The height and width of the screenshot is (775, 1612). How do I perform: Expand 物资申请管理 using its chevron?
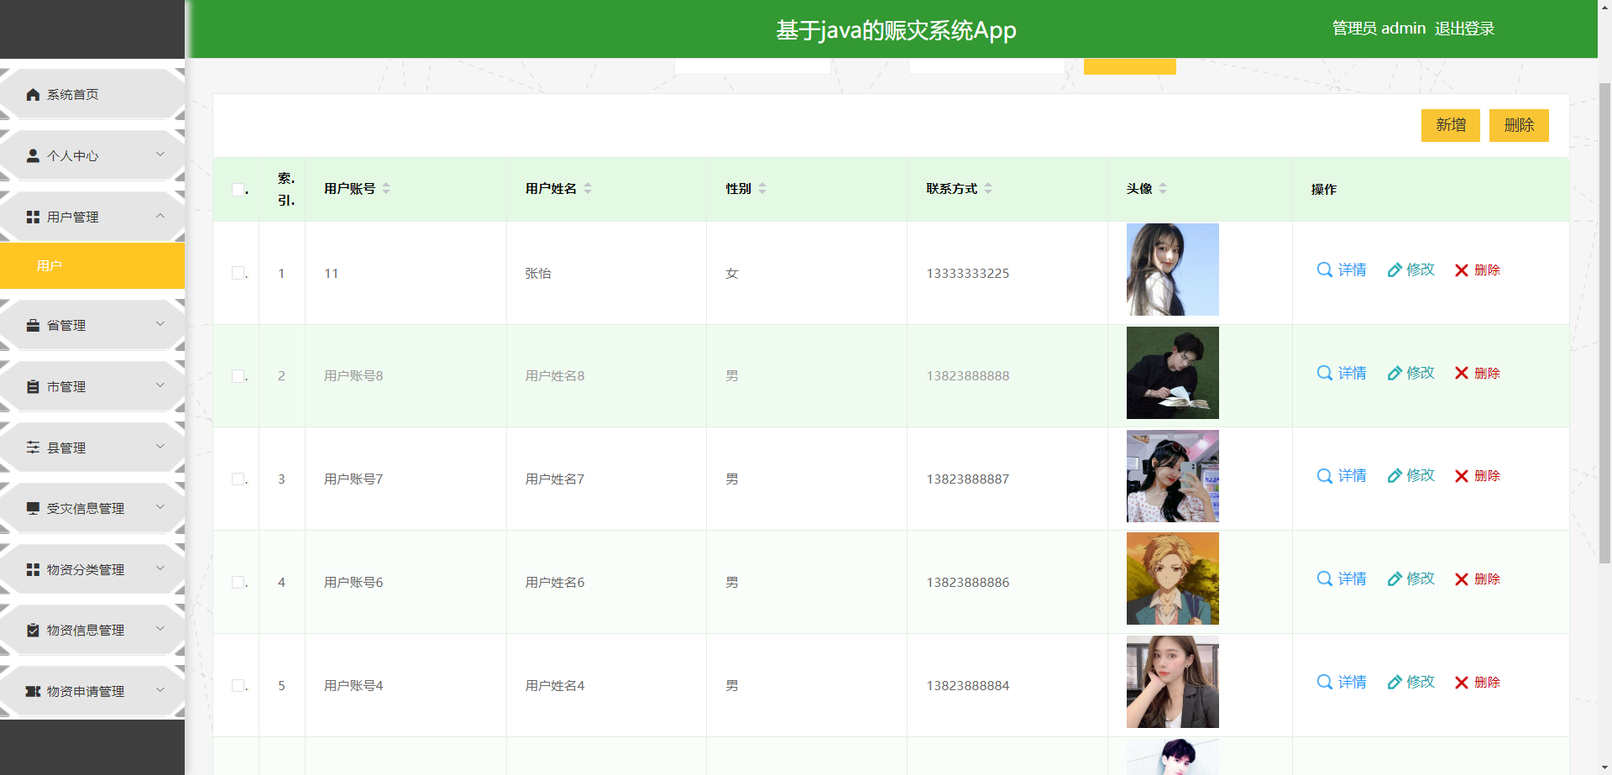tap(160, 690)
